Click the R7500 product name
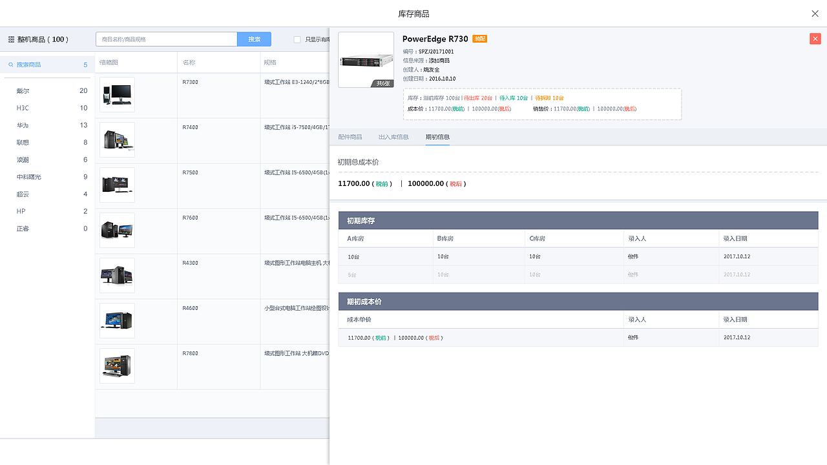 (x=191, y=172)
